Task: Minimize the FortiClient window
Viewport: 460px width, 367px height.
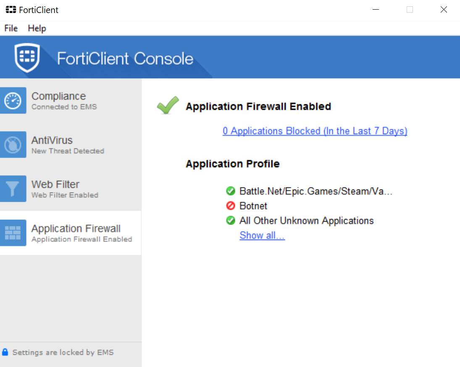Action: (376, 10)
